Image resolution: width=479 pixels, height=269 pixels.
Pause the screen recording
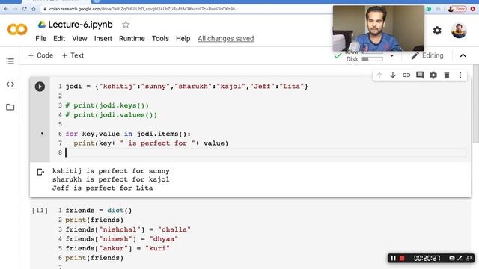(393, 258)
